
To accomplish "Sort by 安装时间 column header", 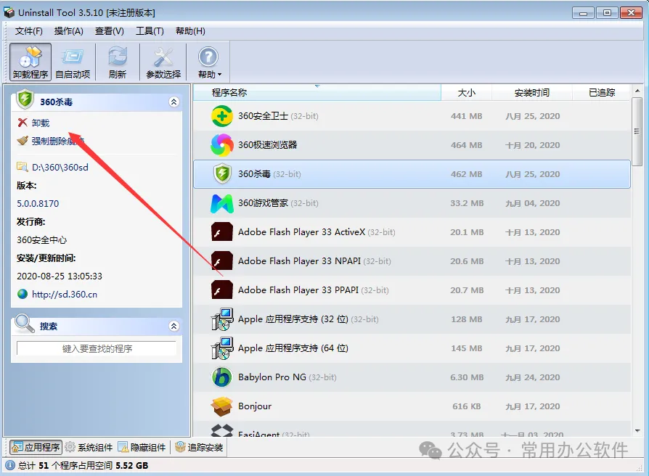I will tap(532, 92).
